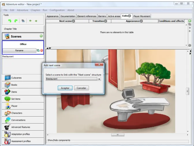Open Conversations section

click(23, 120)
